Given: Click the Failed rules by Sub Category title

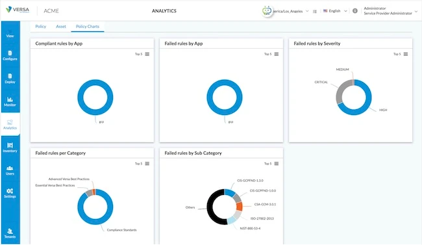Looking at the screenshot, I should click(x=193, y=153).
